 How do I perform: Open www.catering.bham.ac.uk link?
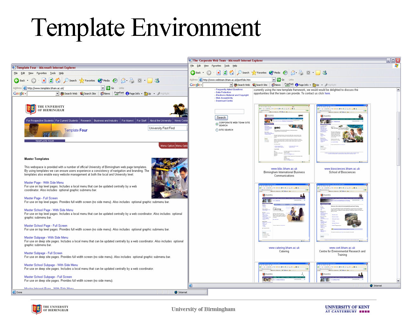point(284,248)
